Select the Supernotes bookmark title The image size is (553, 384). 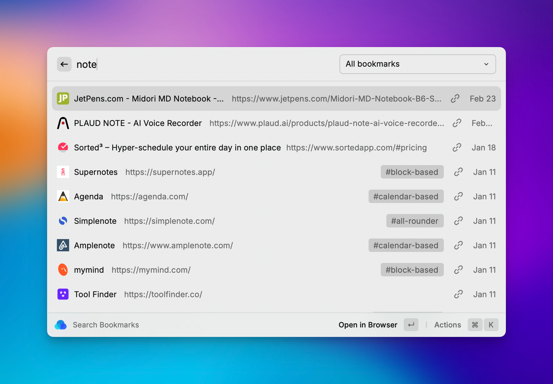pos(96,172)
